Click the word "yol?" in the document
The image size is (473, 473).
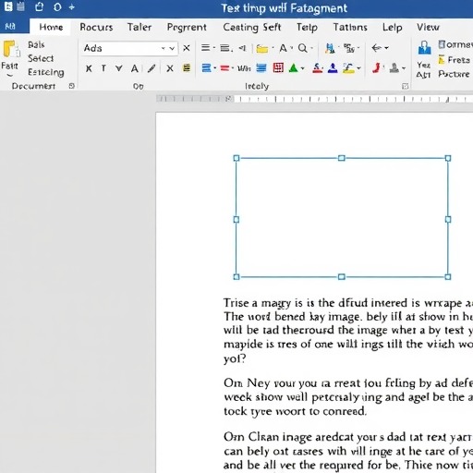pos(235,359)
